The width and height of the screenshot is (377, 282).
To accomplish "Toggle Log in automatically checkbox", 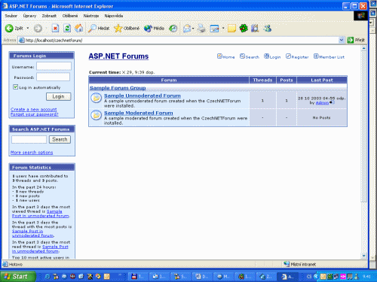I will 16,87.
